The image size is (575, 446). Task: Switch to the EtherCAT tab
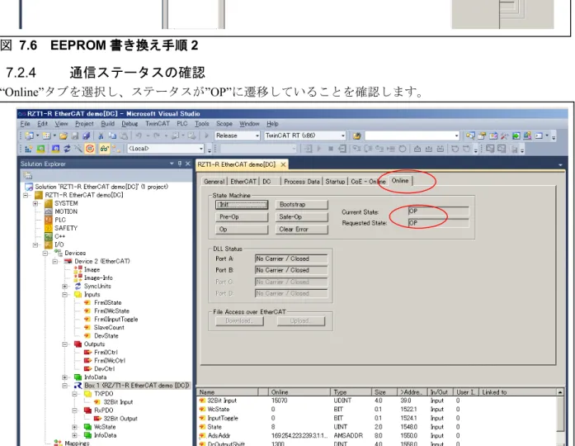point(243,182)
